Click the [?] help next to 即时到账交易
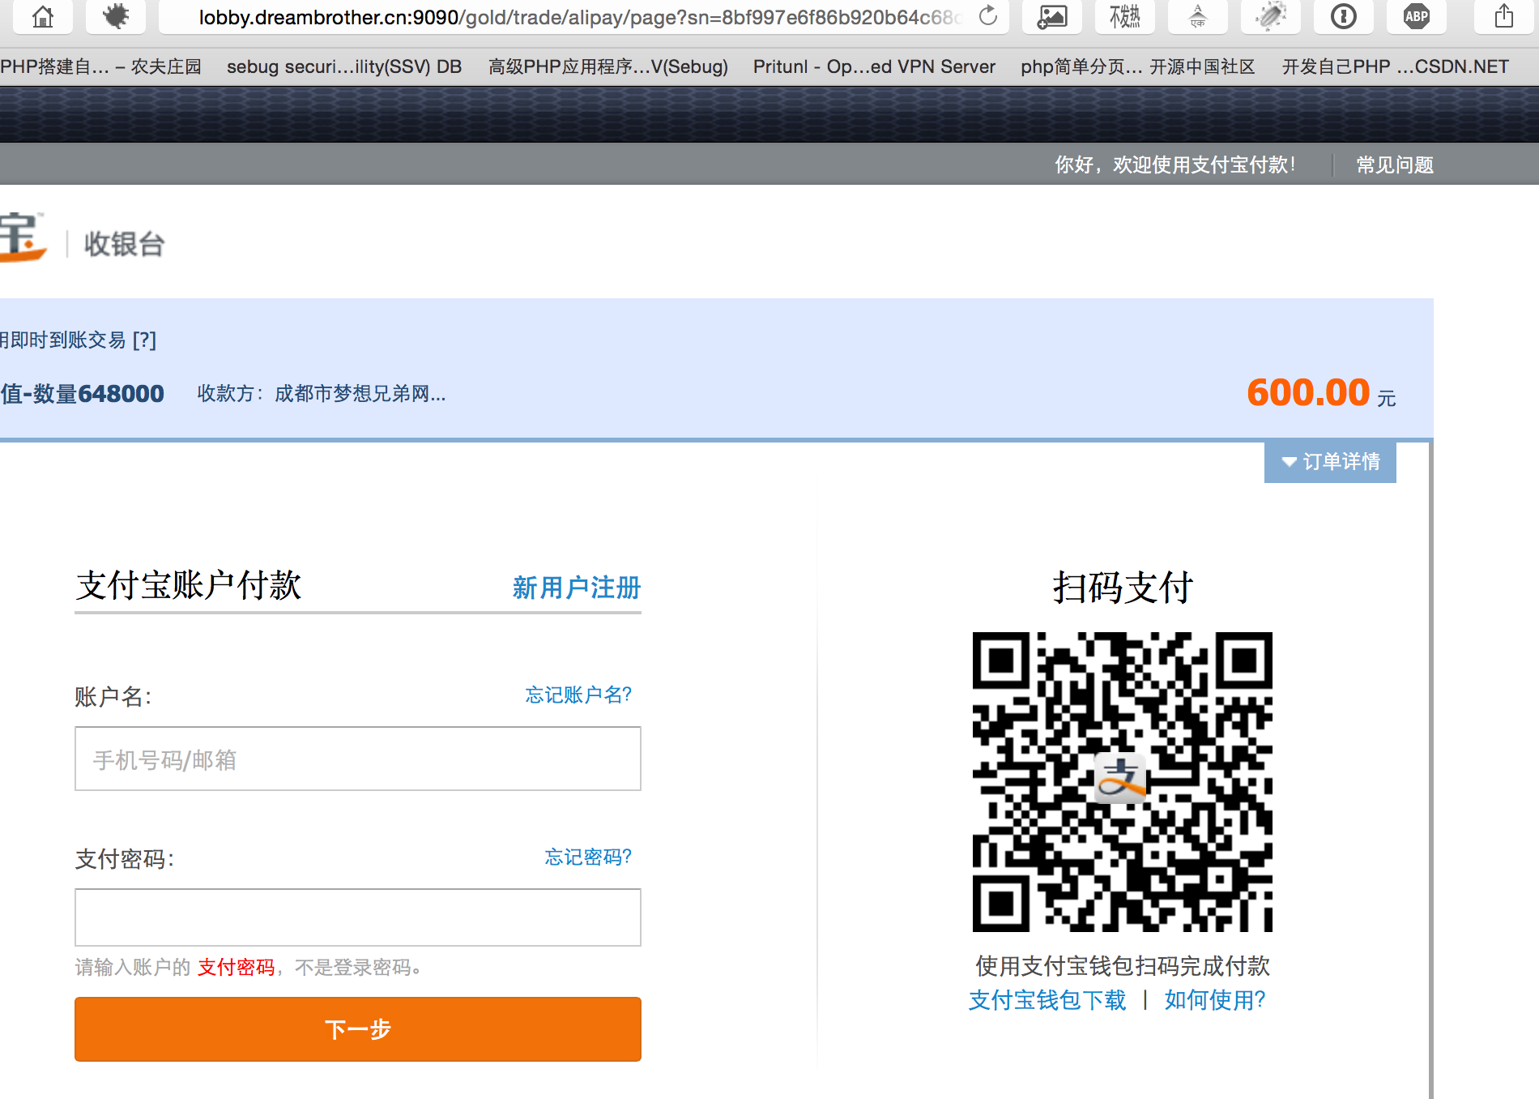1539x1099 pixels. (x=144, y=340)
